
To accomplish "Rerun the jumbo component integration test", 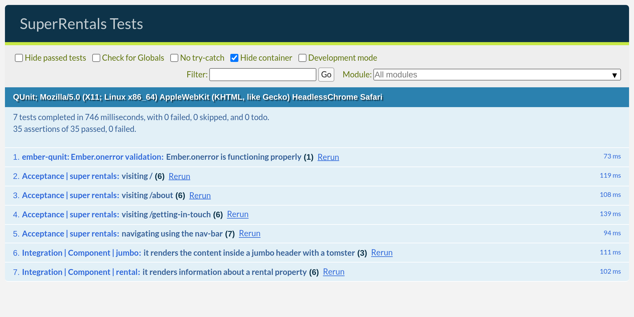I will 382,253.
